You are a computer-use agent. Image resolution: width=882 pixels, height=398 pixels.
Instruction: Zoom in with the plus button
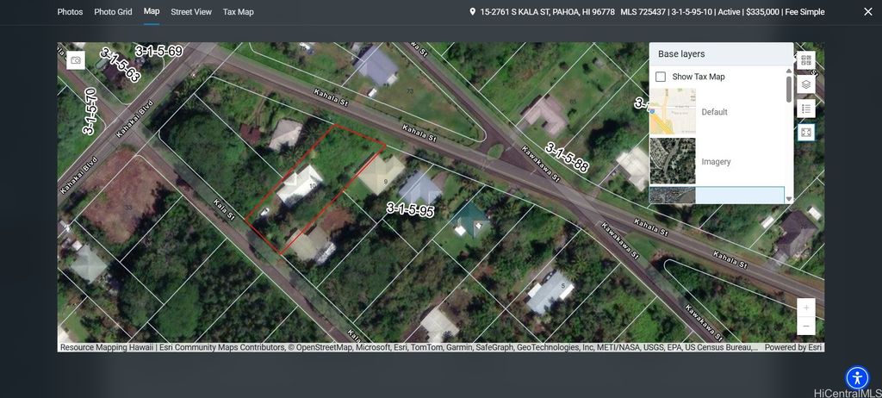(x=806, y=308)
